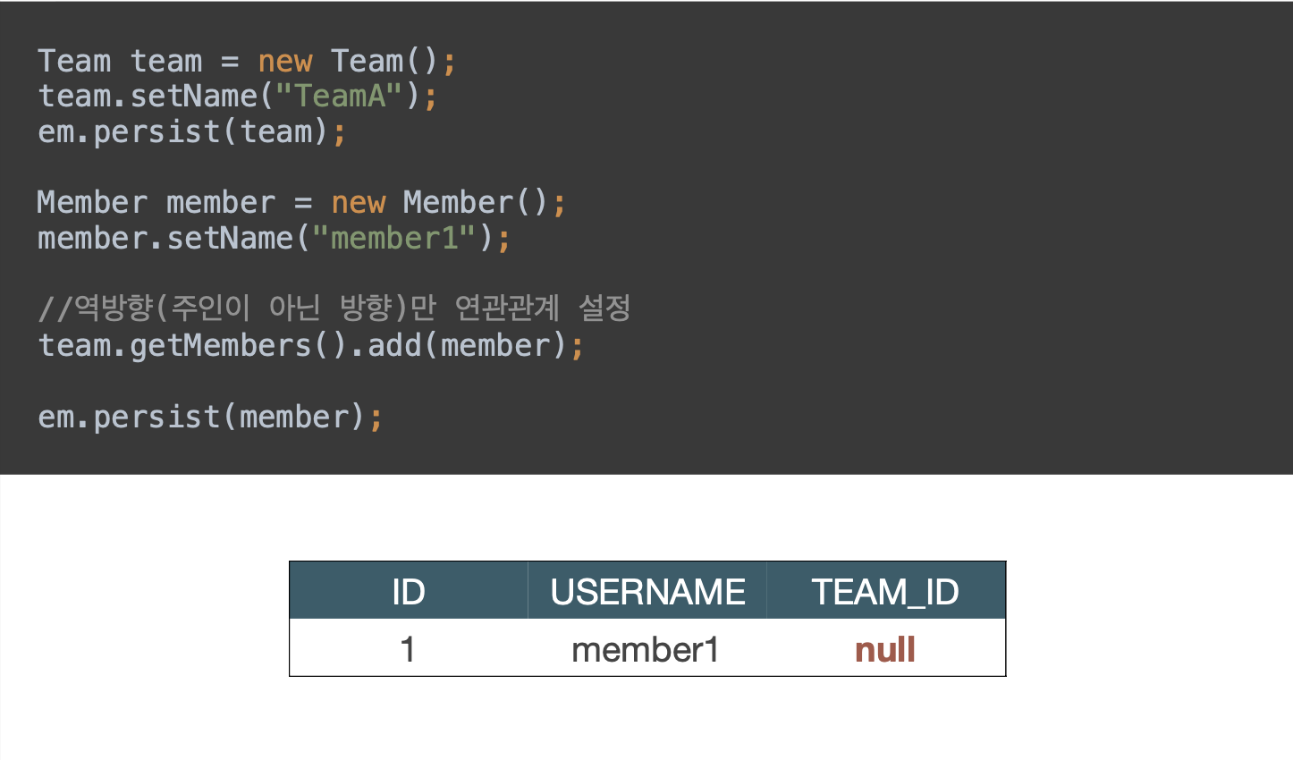Click the line team.getMembers().add(member);

point(310,345)
